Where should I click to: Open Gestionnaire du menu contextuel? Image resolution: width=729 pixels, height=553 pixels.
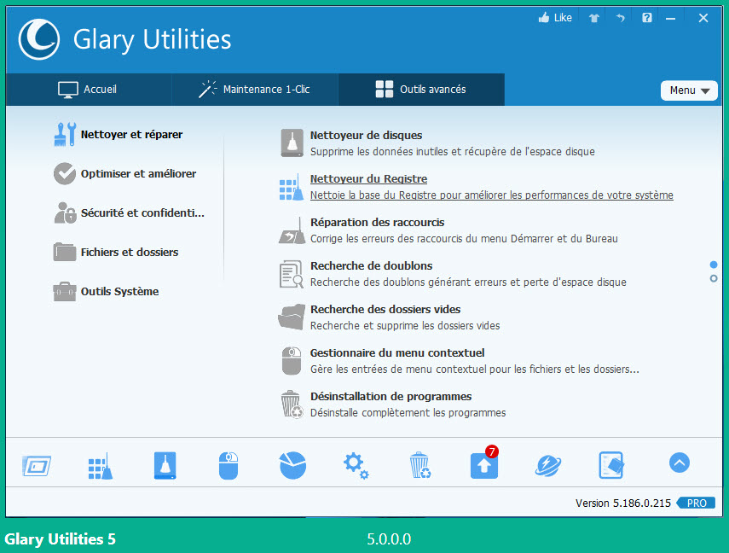[397, 352]
